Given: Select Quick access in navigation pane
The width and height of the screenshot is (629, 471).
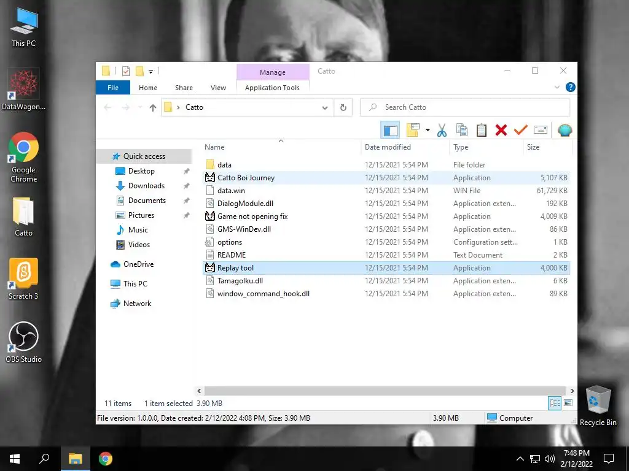Looking at the screenshot, I should [x=144, y=156].
